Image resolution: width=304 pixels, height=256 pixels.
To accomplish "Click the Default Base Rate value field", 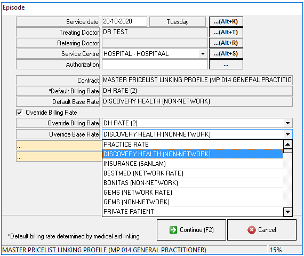I will (197, 101).
